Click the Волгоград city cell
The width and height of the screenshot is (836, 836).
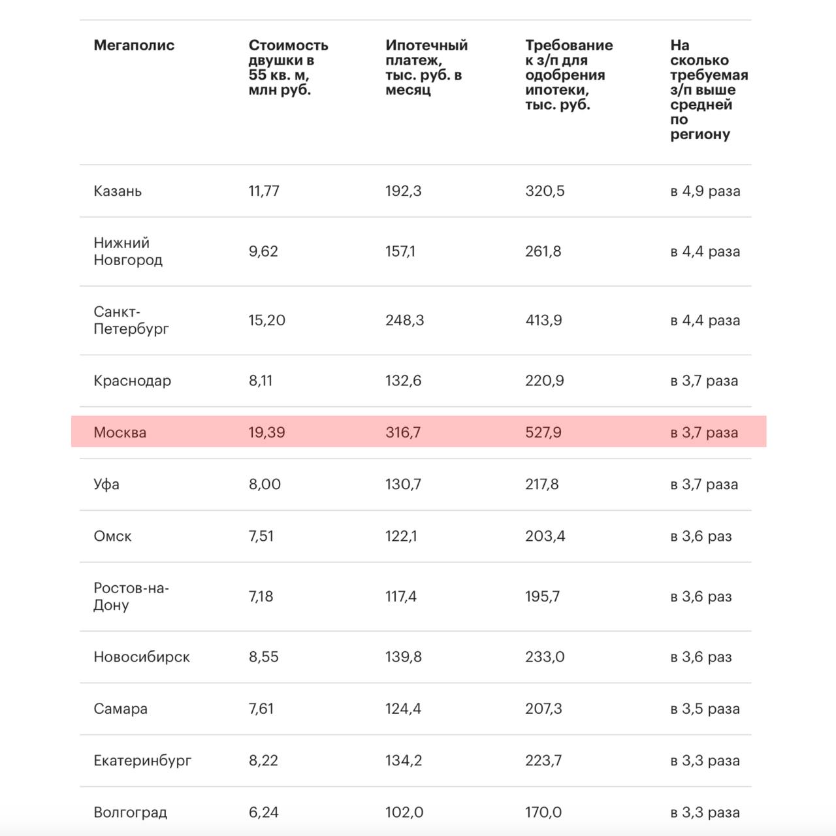(131, 812)
